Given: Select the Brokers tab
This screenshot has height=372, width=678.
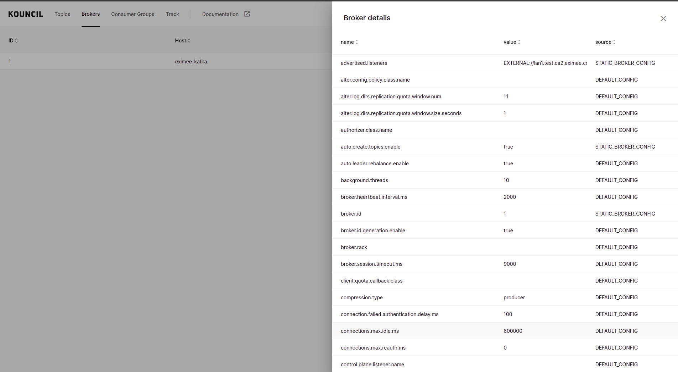Looking at the screenshot, I should pos(90,14).
